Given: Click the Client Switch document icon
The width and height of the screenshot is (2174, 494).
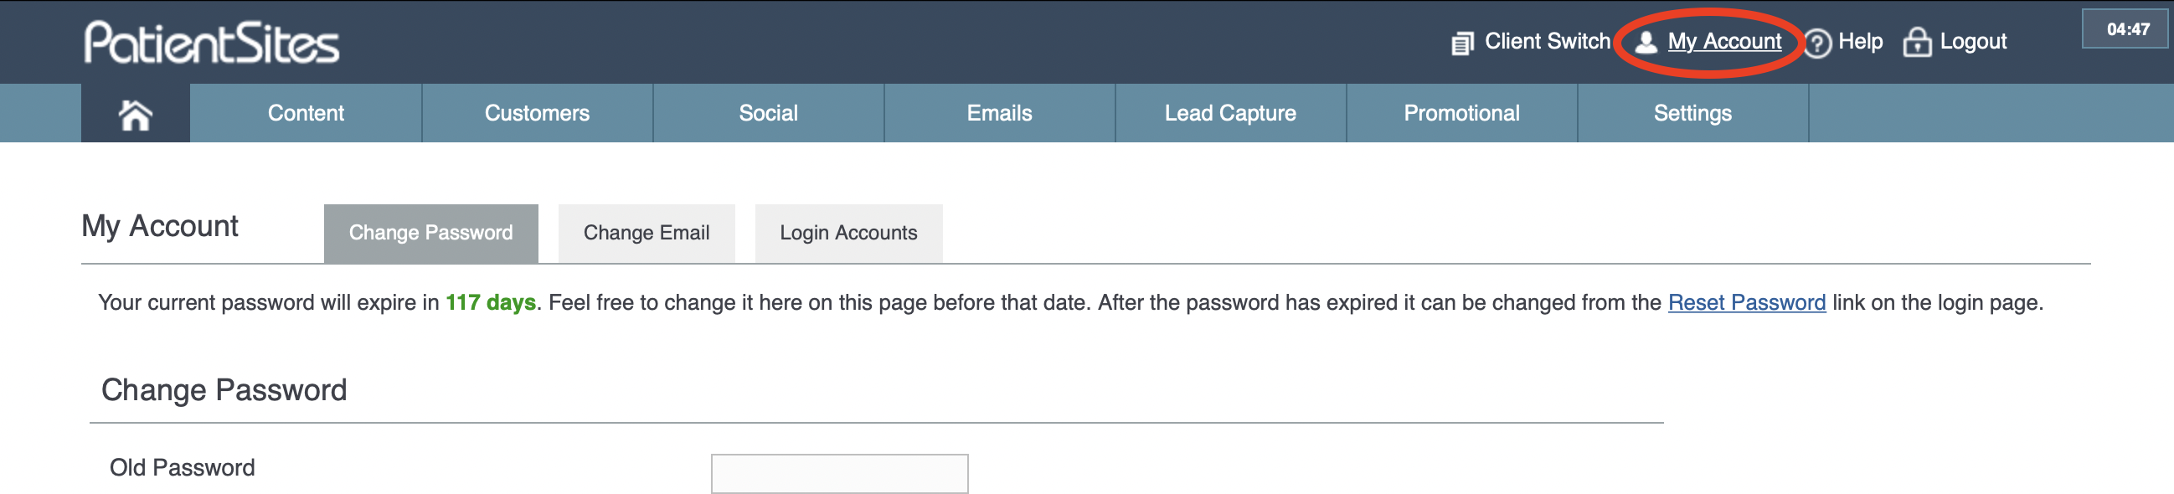Looking at the screenshot, I should click(x=1461, y=42).
